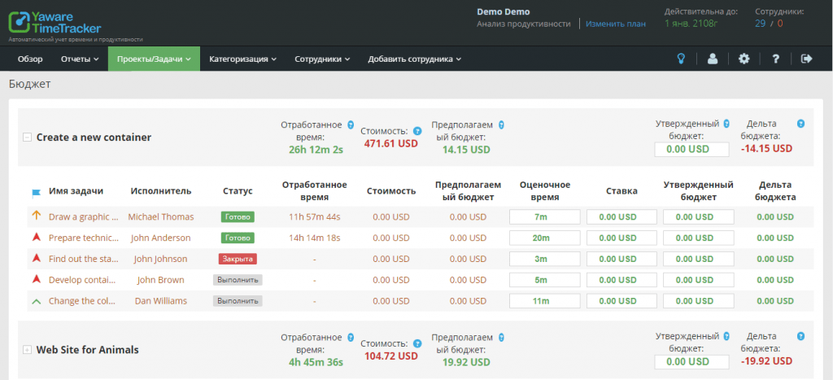Open the settings gear icon

(x=744, y=59)
